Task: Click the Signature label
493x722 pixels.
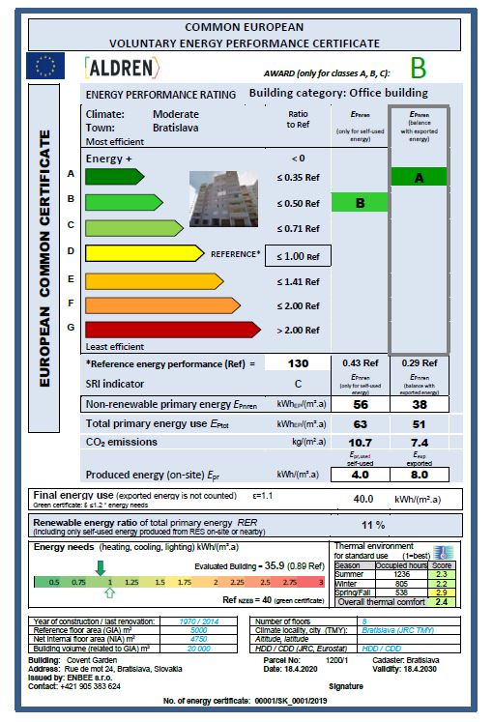Action: (x=346, y=686)
